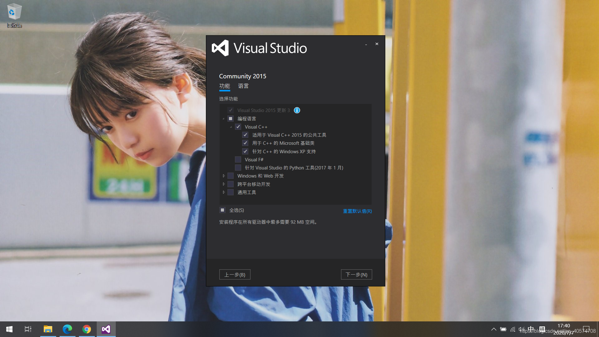Select the 功能 tab
Screen dimensions: 599x337
click(225, 86)
